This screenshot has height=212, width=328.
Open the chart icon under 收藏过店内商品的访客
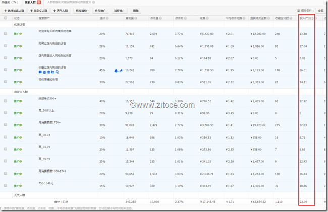coord(53,72)
